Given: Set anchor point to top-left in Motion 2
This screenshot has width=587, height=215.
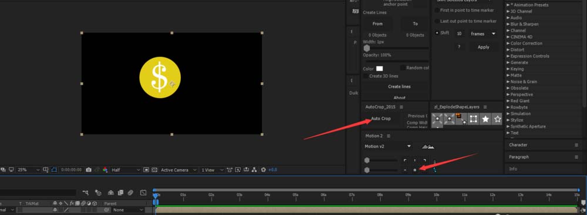Looking at the screenshot, I should [406, 160].
